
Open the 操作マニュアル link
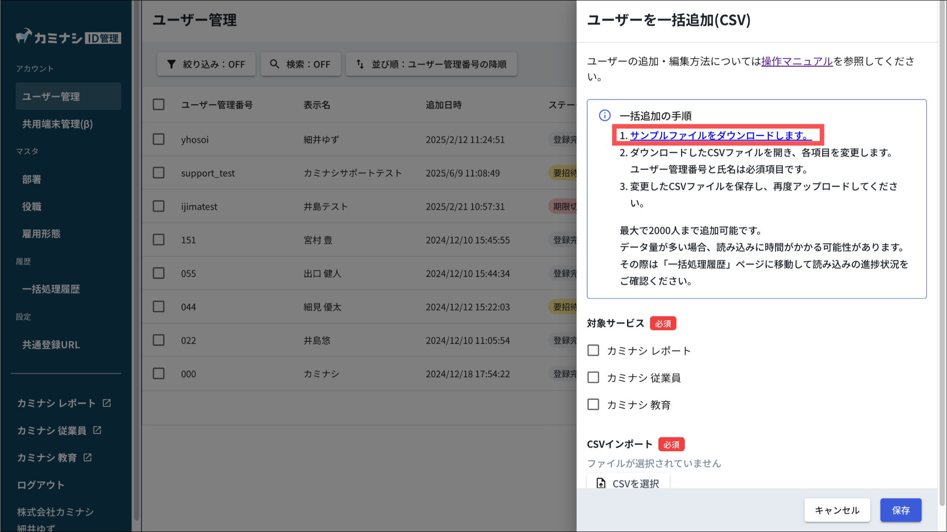[x=797, y=61]
